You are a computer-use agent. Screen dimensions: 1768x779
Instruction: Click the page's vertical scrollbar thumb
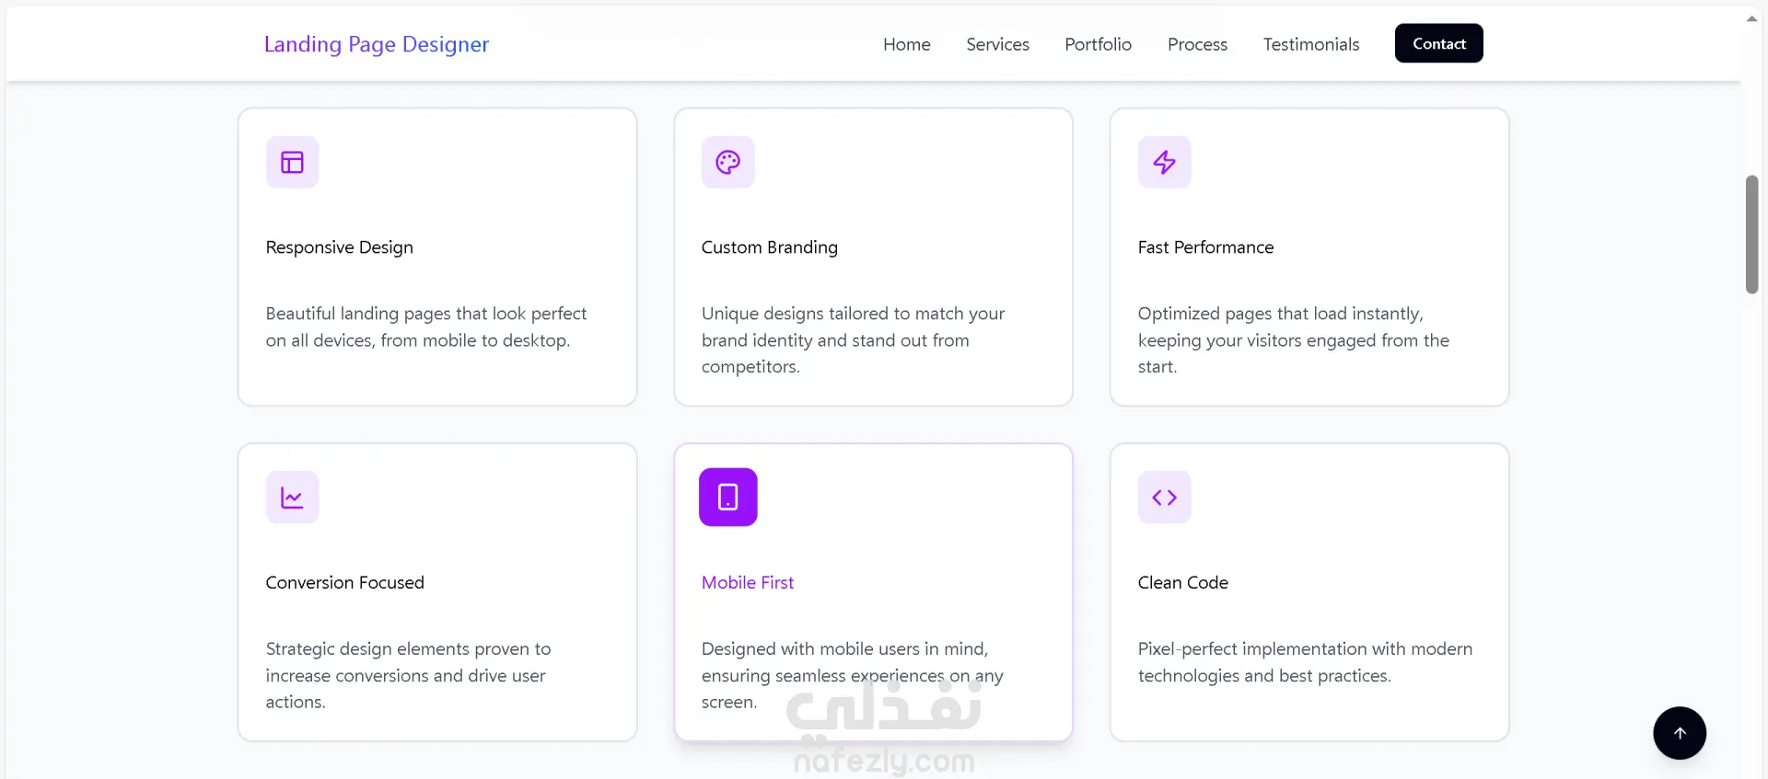click(1751, 234)
